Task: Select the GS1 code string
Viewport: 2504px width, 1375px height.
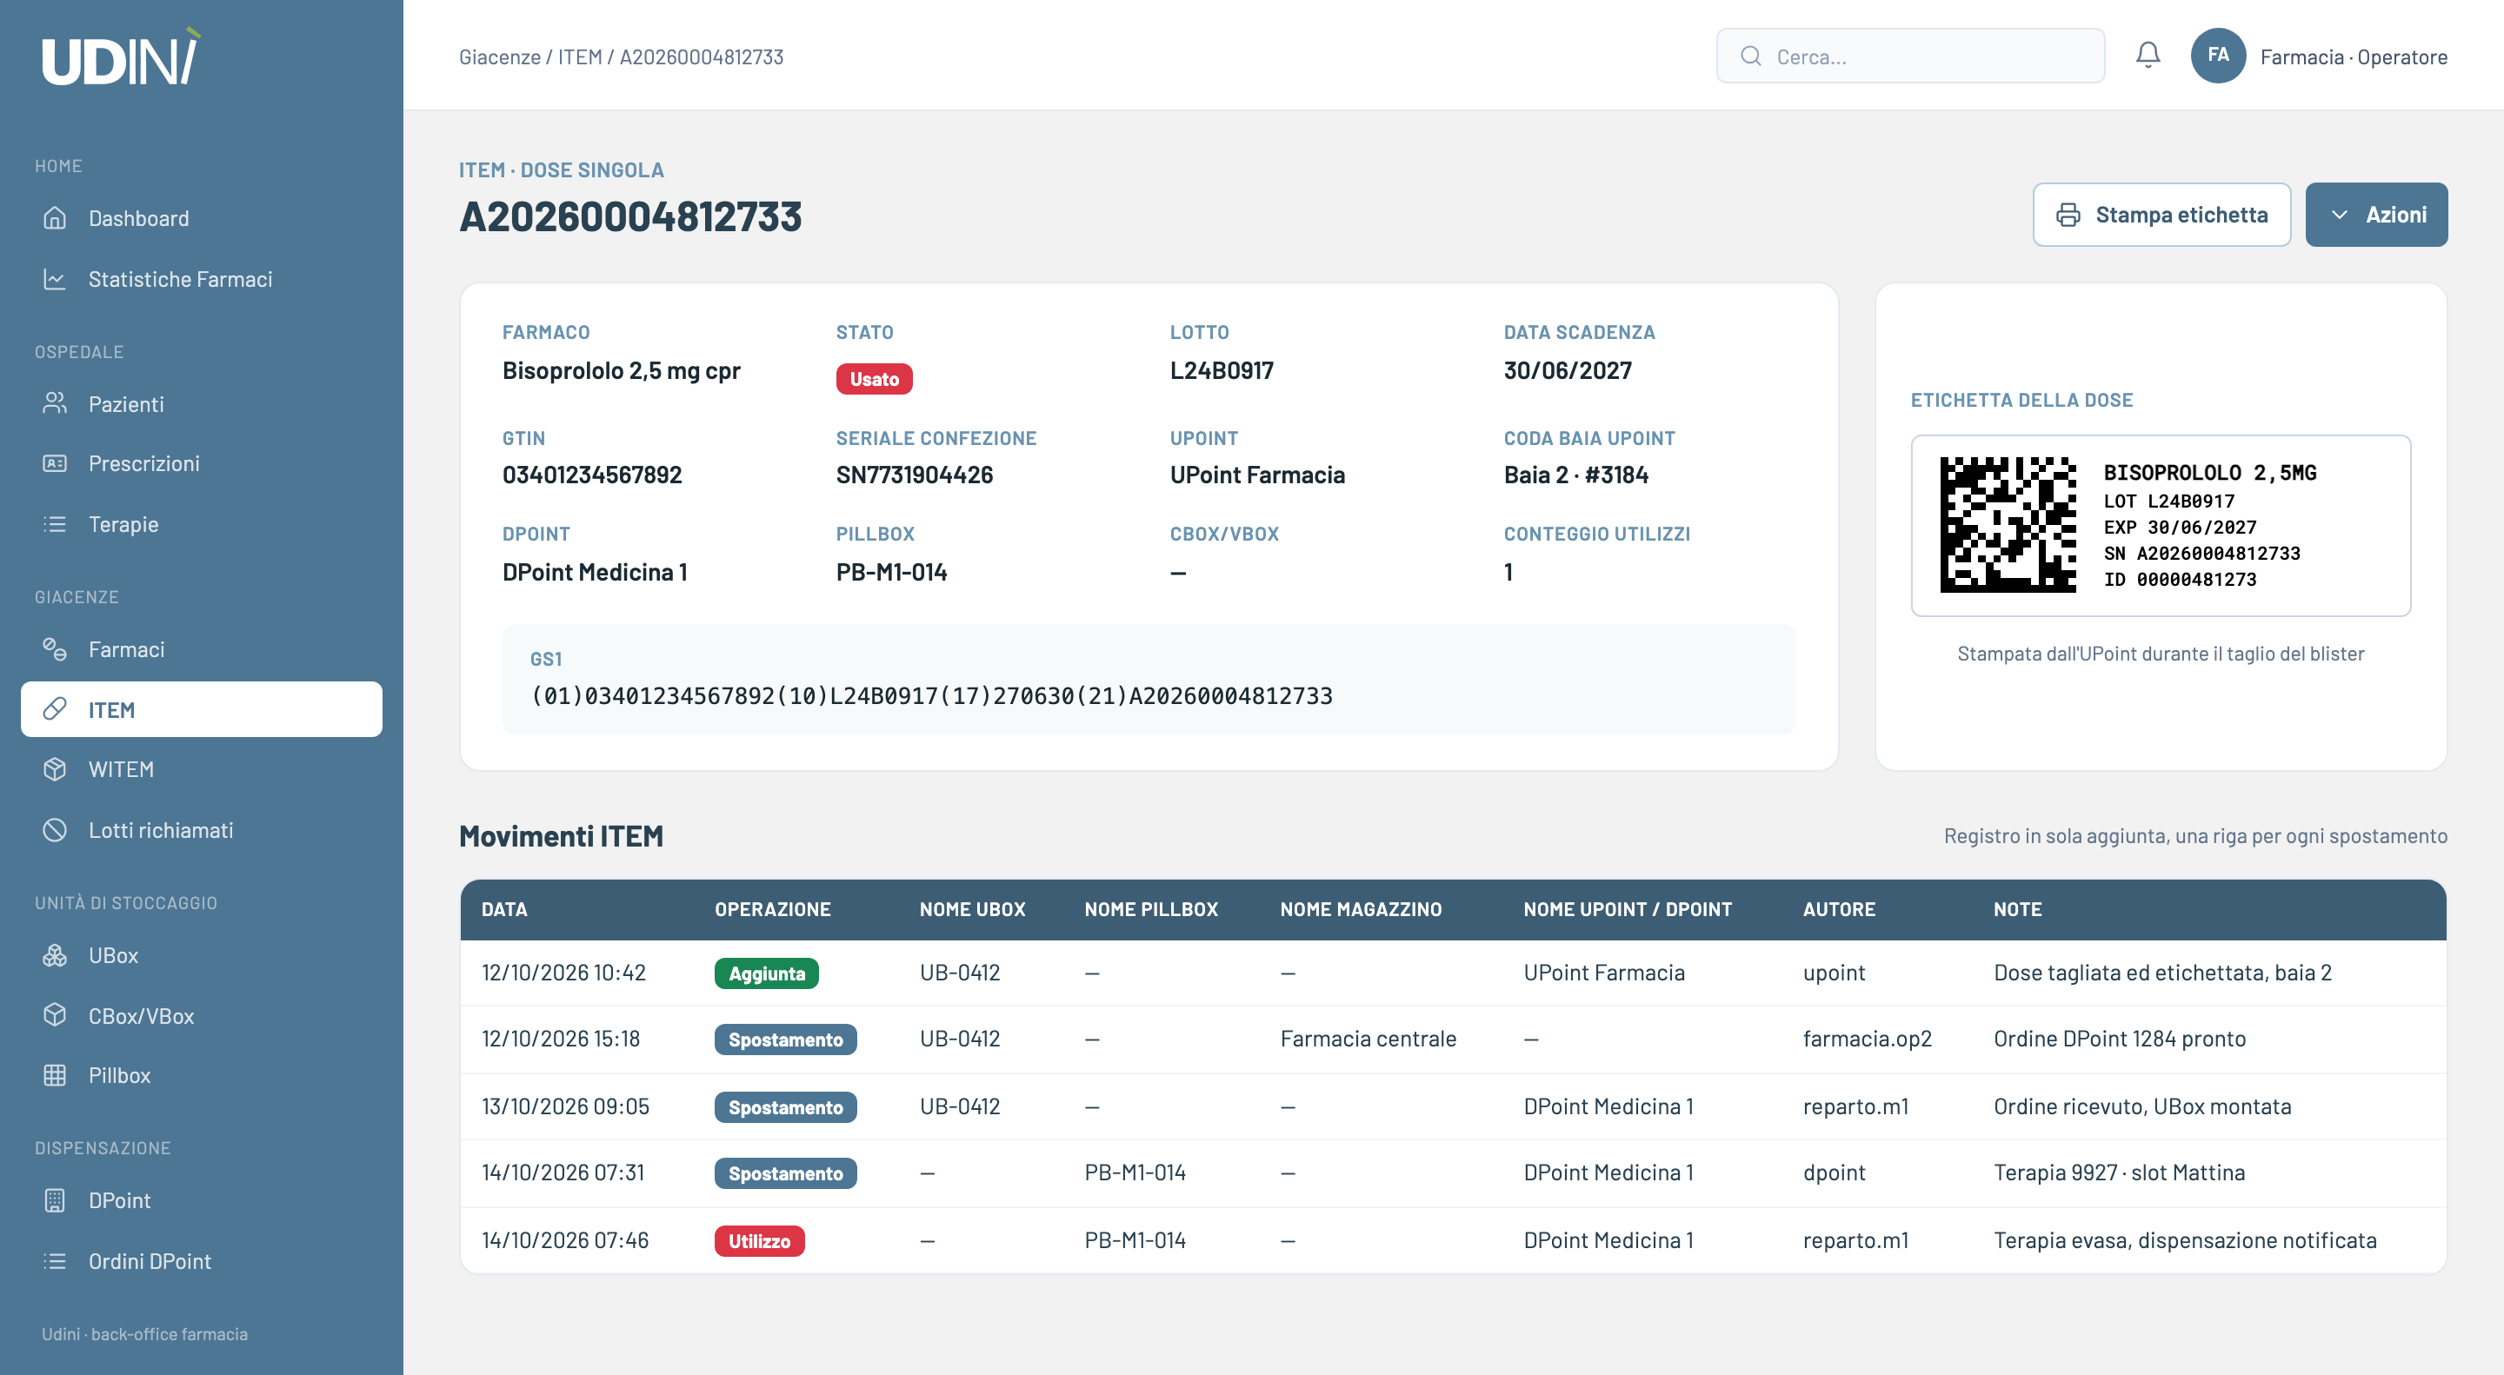Action: [x=931, y=696]
